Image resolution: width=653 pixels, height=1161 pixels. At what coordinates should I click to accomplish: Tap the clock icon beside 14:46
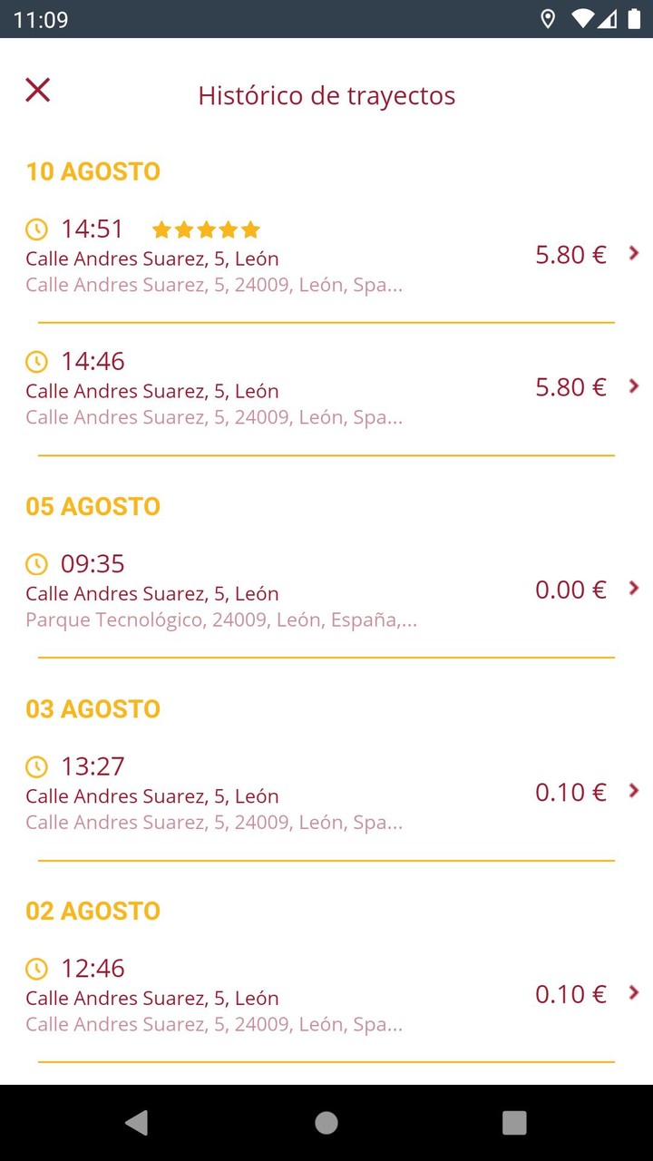(36, 362)
